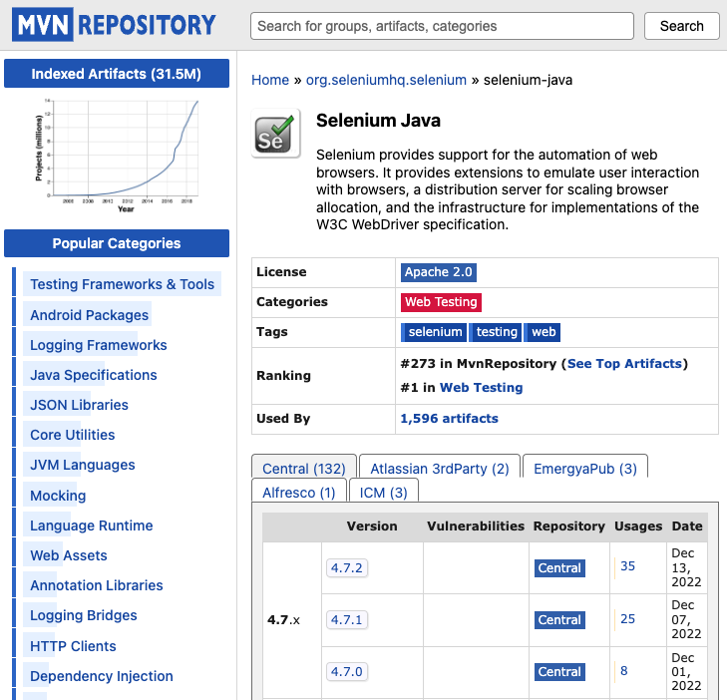727x700 pixels.
Task: Select the selenium tag
Action: 434,332
